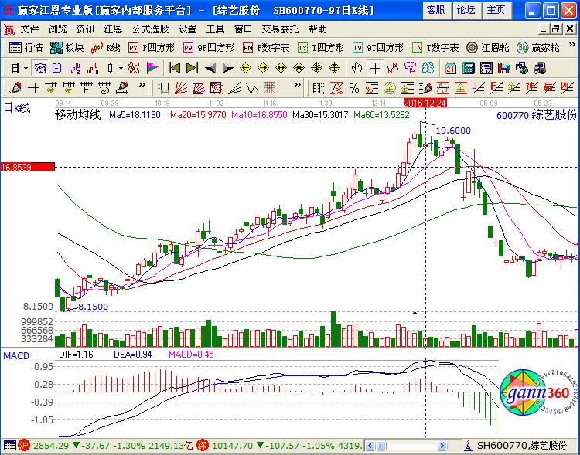The image size is (580, 455).
Task: Open the 公式选股 menu
Action: (x=150, y=29)
